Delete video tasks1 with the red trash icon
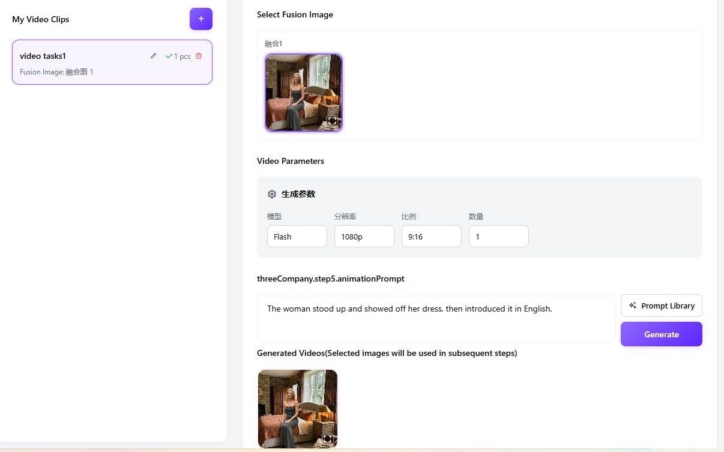724x452 pixels. click(199, 56)
